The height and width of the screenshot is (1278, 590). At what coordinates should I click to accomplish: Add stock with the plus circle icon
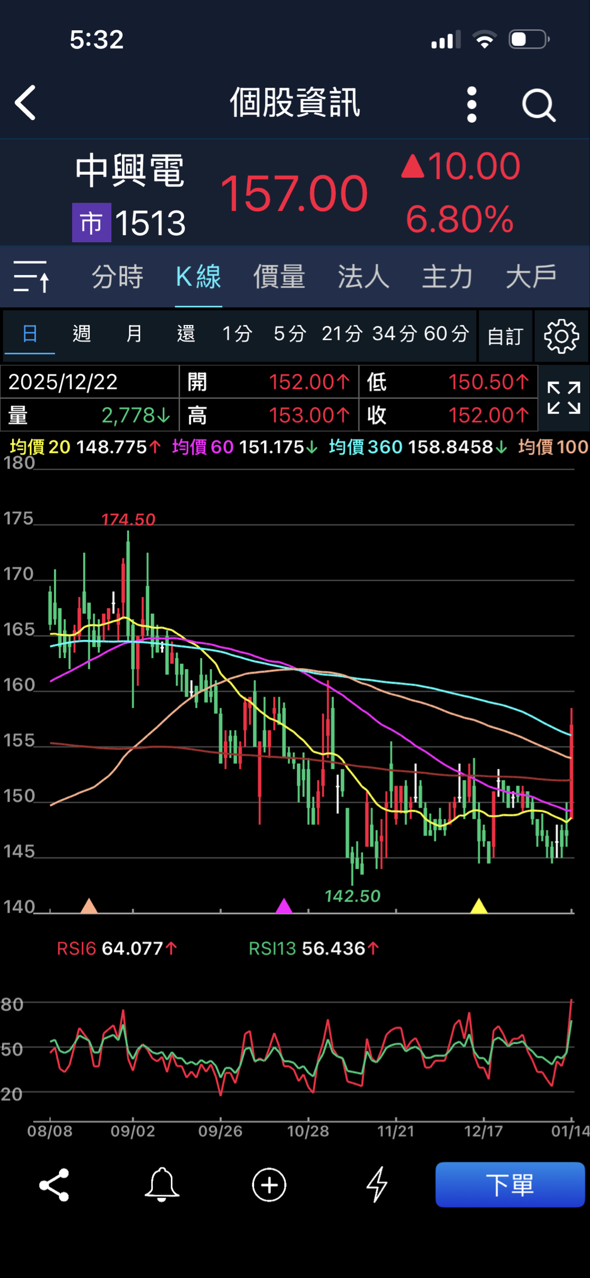[x=269, y=1185]
